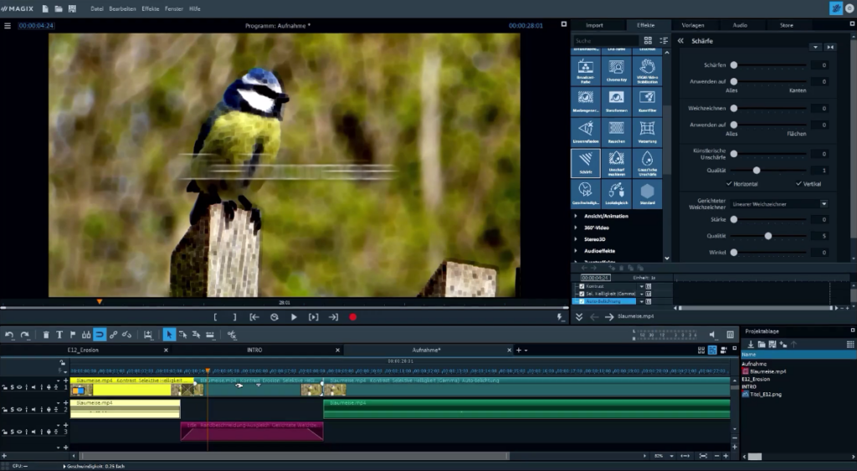Add a new timeline tab with plus
The height and width of the screenshot is (471, 857).
tap(519, 350)
